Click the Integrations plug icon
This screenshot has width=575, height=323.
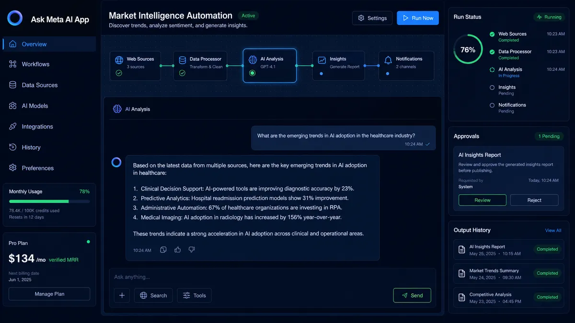pos(13,126)
